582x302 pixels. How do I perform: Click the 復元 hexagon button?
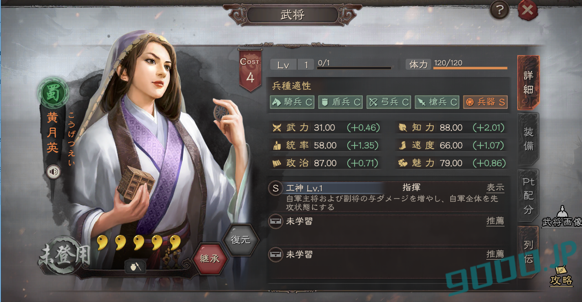240,240
